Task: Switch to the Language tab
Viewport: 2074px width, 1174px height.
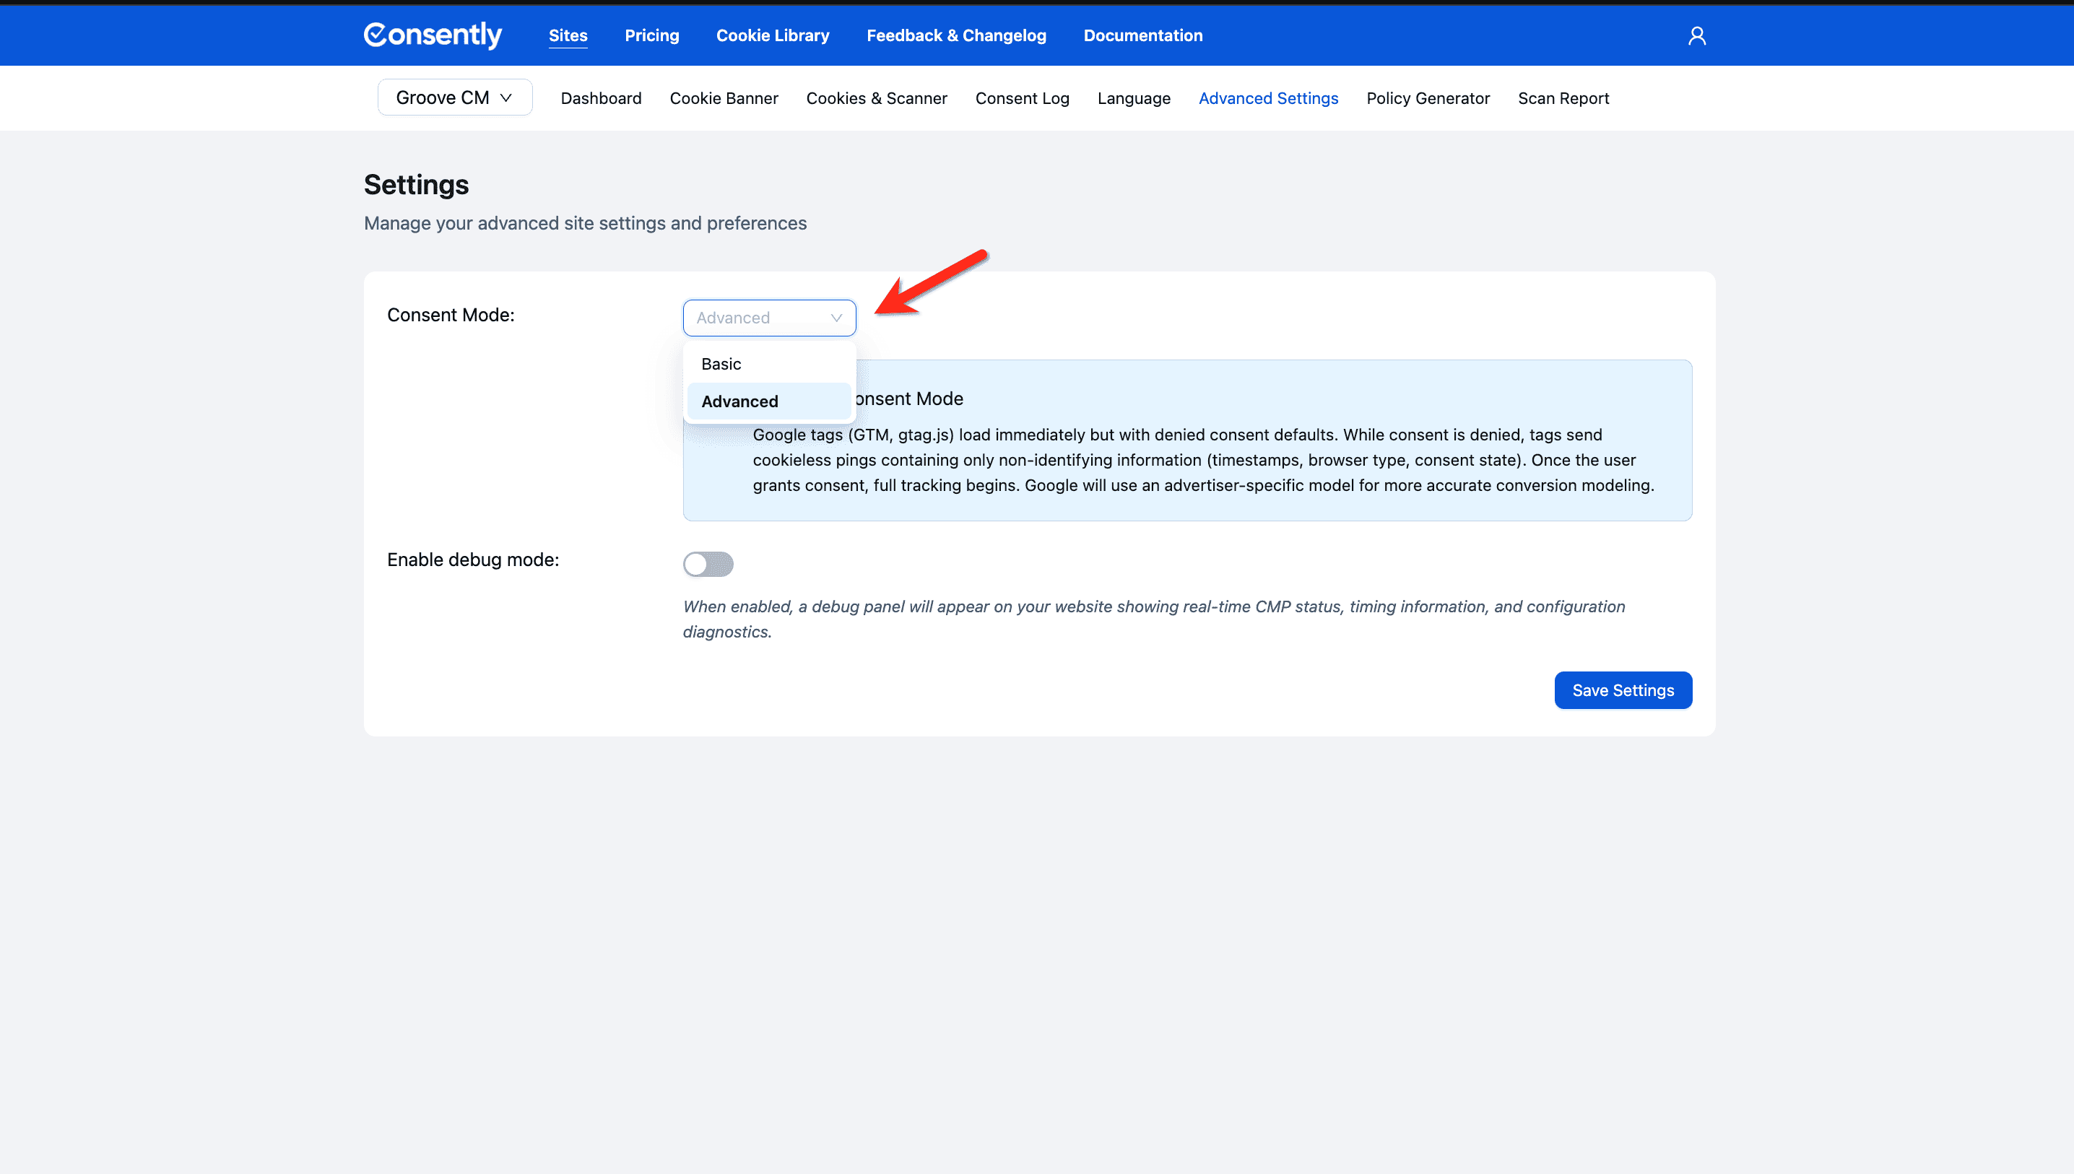Action: (1133, 98)
